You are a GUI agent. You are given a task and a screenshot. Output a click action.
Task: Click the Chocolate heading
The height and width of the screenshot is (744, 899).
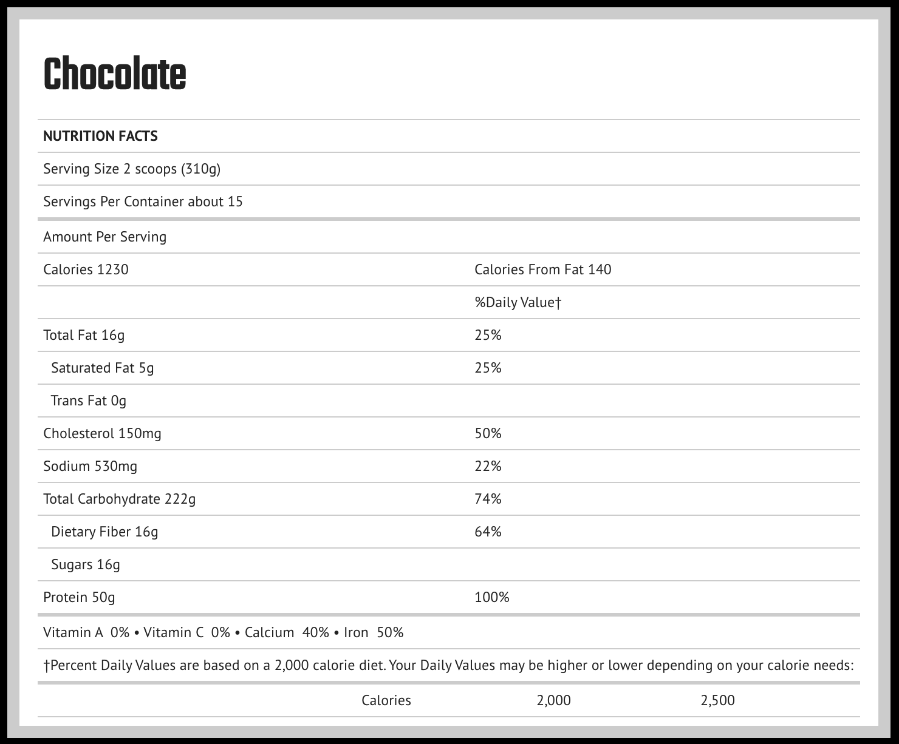114,75
